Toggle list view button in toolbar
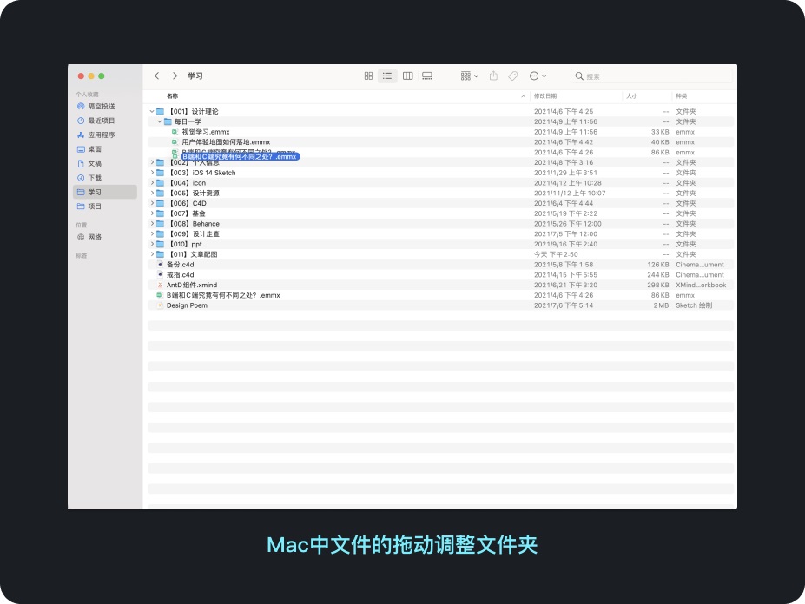 (387, 76)
